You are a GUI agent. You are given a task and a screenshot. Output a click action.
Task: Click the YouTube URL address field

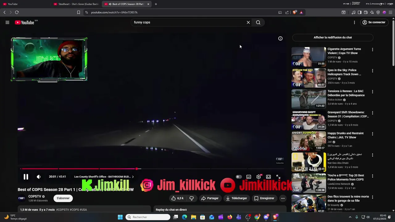pyautogui.click(x=182, y=12)
